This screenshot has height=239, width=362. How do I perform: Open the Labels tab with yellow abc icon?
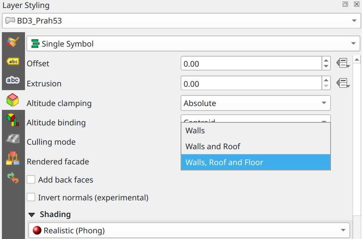[12, 61]
